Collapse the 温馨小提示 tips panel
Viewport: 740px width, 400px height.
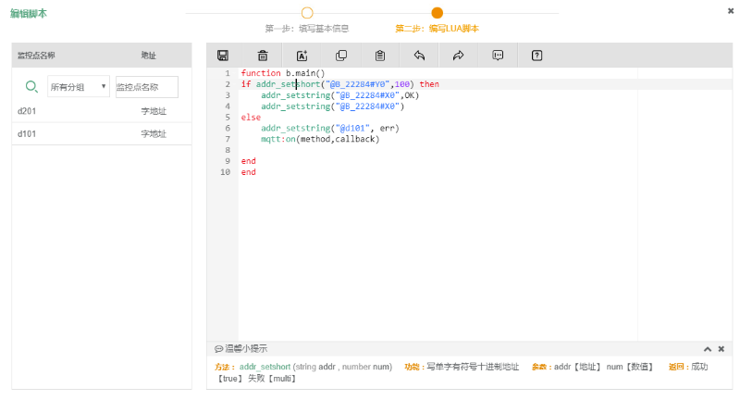(708, 349)
